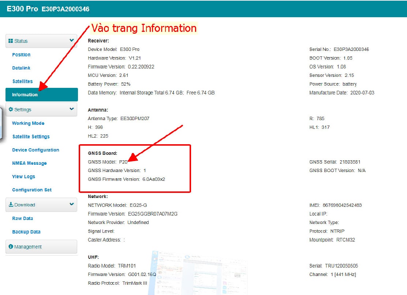Collapse the Settings section chevron
Image resolution: width=407 pixels, height=295 pixels.
tap(72, 109)
